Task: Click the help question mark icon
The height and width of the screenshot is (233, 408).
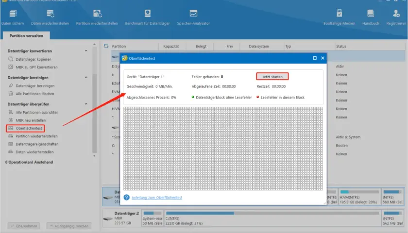Action: pyautogui.click(x=126, y=198)
